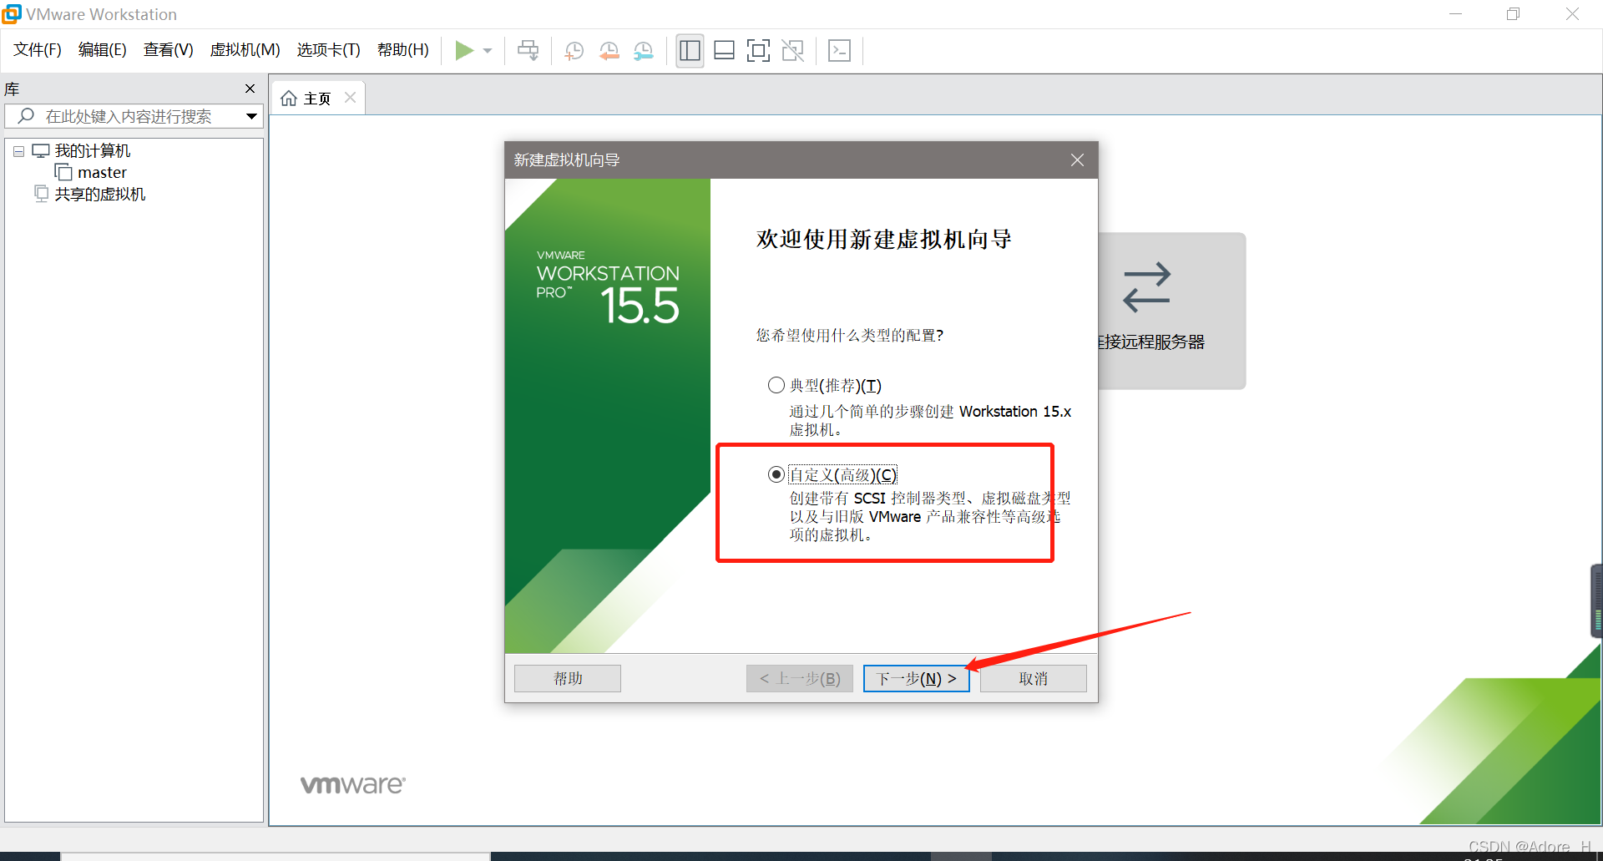Open the power options dropdown arrow
1603x861 pixels.
pos(488,51)
